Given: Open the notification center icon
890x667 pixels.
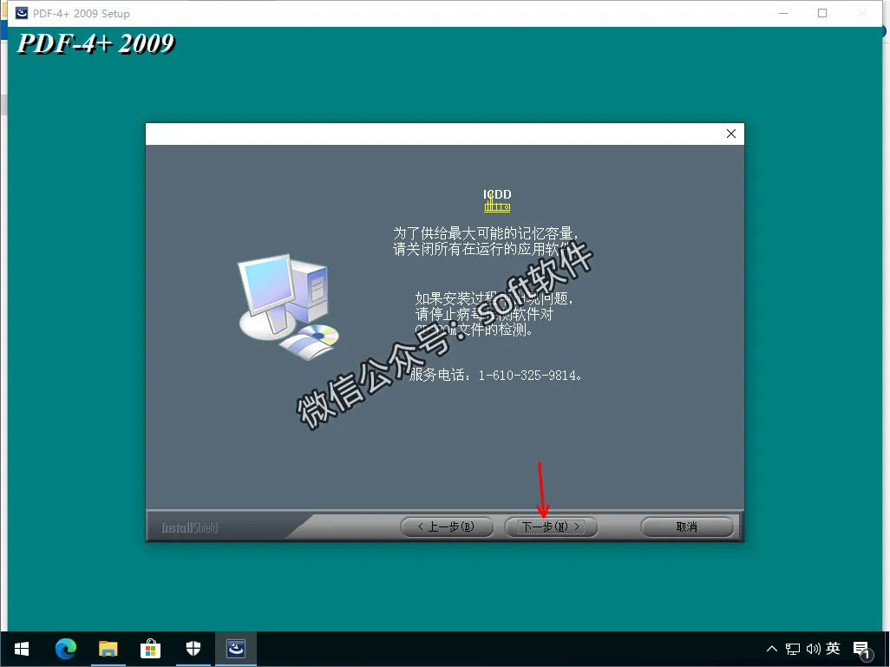Looking at the screenshot, I should [x=861, y=650].
